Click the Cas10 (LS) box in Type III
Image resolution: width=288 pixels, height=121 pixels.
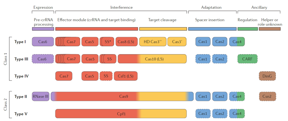[152, 59]
